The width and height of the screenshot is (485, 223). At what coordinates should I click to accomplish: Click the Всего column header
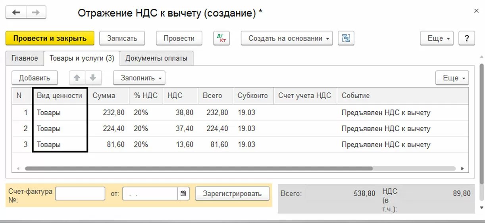[x=216, y=95]
